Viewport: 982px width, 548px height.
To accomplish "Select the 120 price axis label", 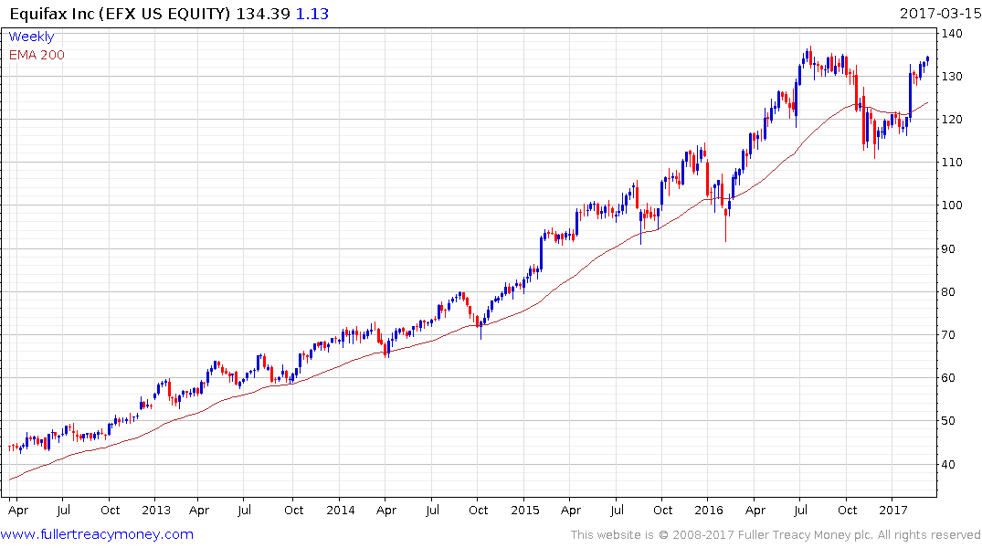I will click(952, 119).
